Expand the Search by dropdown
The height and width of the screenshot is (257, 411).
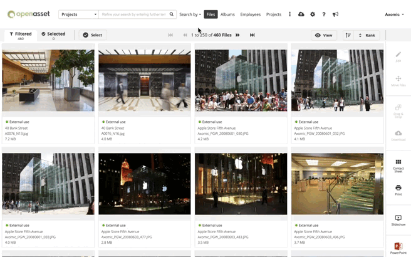(190, 14)
